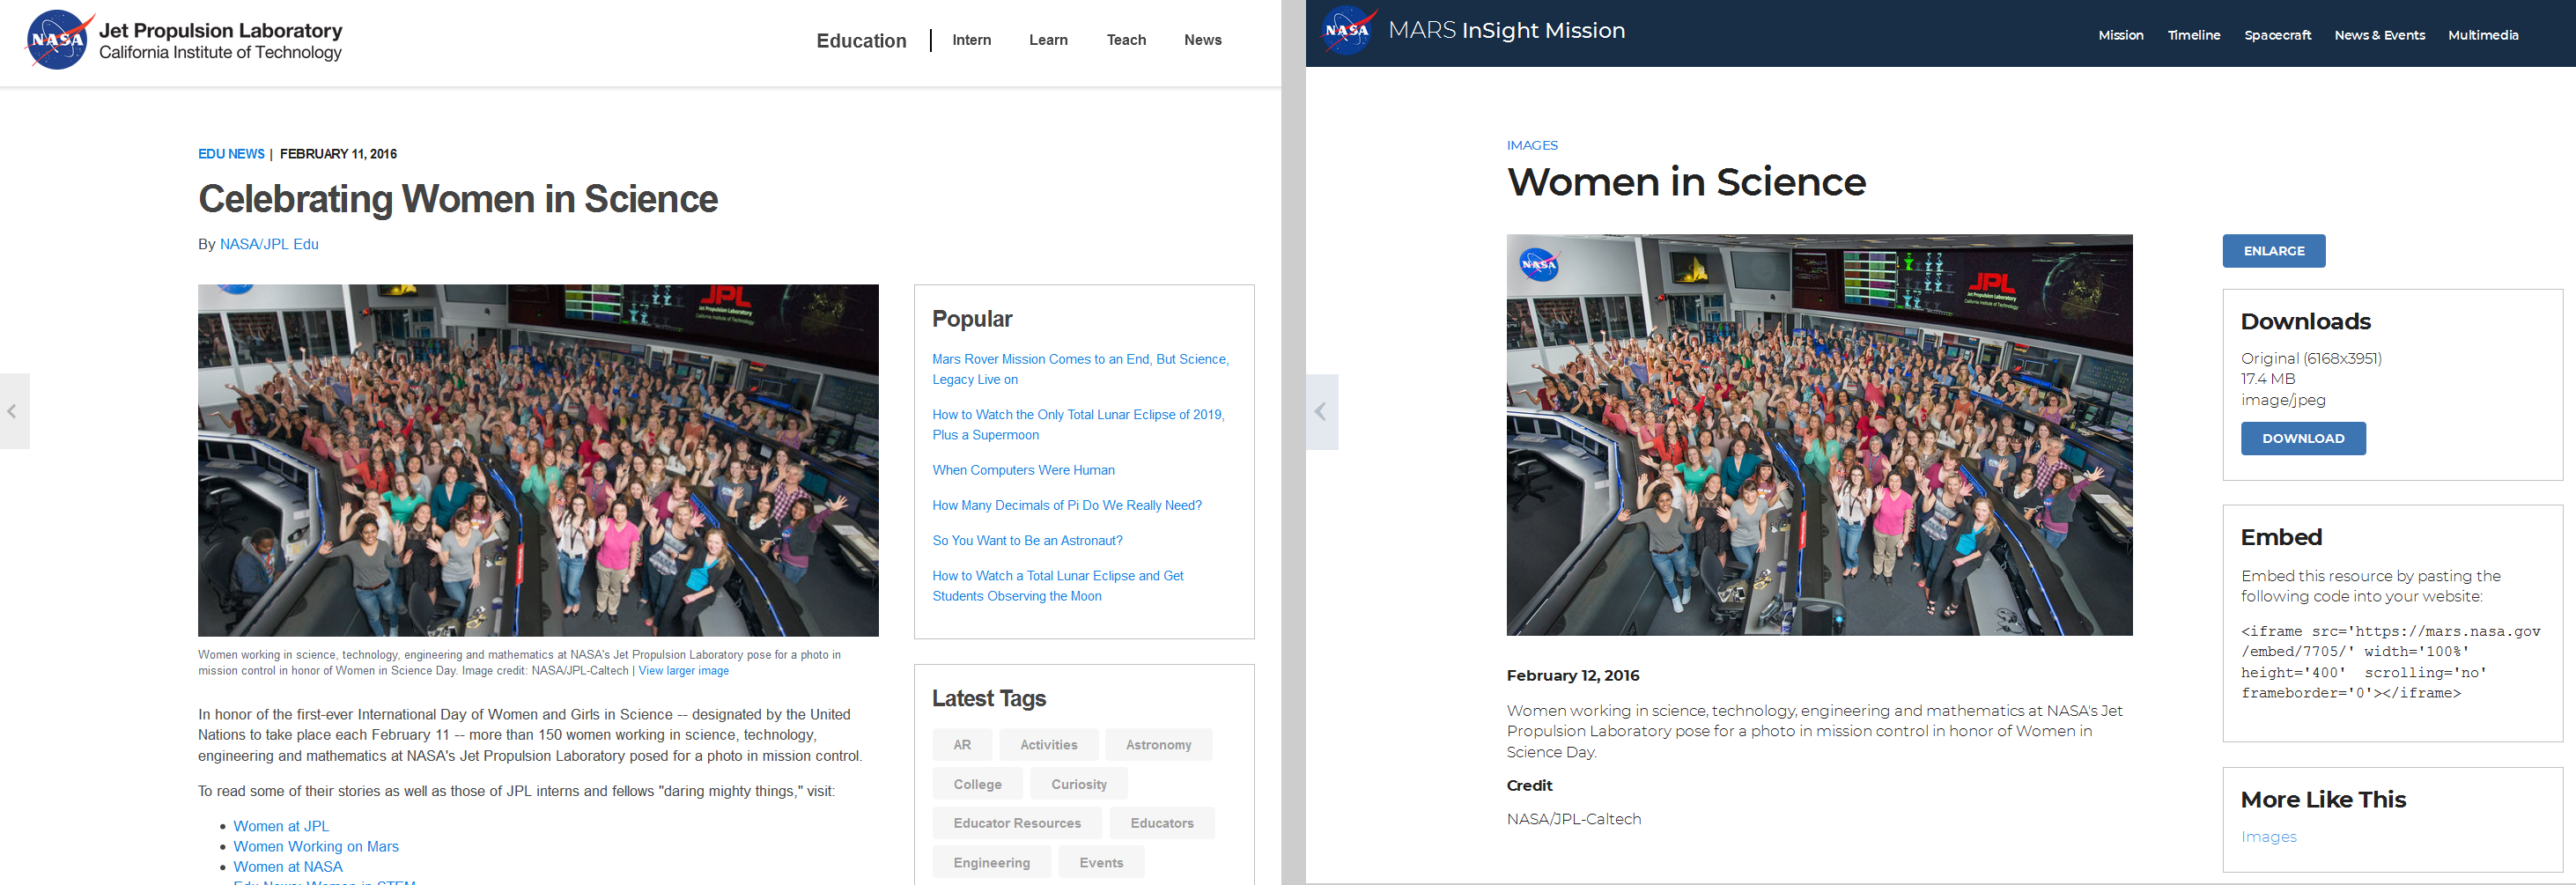Viewport: 2576px width, 885px height.
Task: Click the ENLARGE button
Action: (x=2273, y=251)
